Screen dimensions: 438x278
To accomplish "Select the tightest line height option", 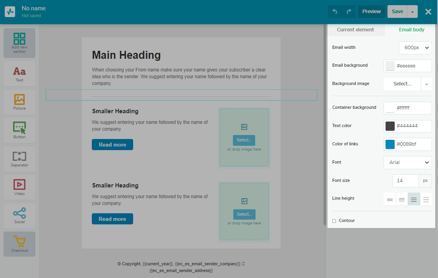I will (390, 199).
